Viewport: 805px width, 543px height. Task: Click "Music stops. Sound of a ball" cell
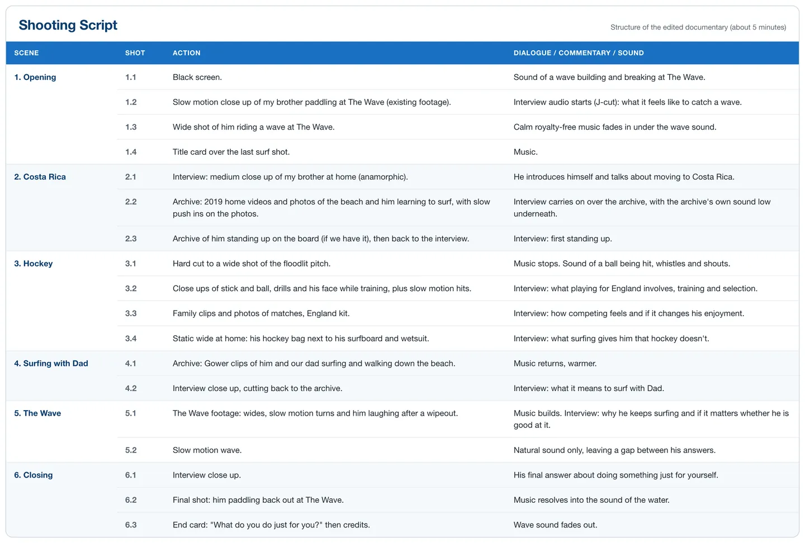(x=622, y=264)
